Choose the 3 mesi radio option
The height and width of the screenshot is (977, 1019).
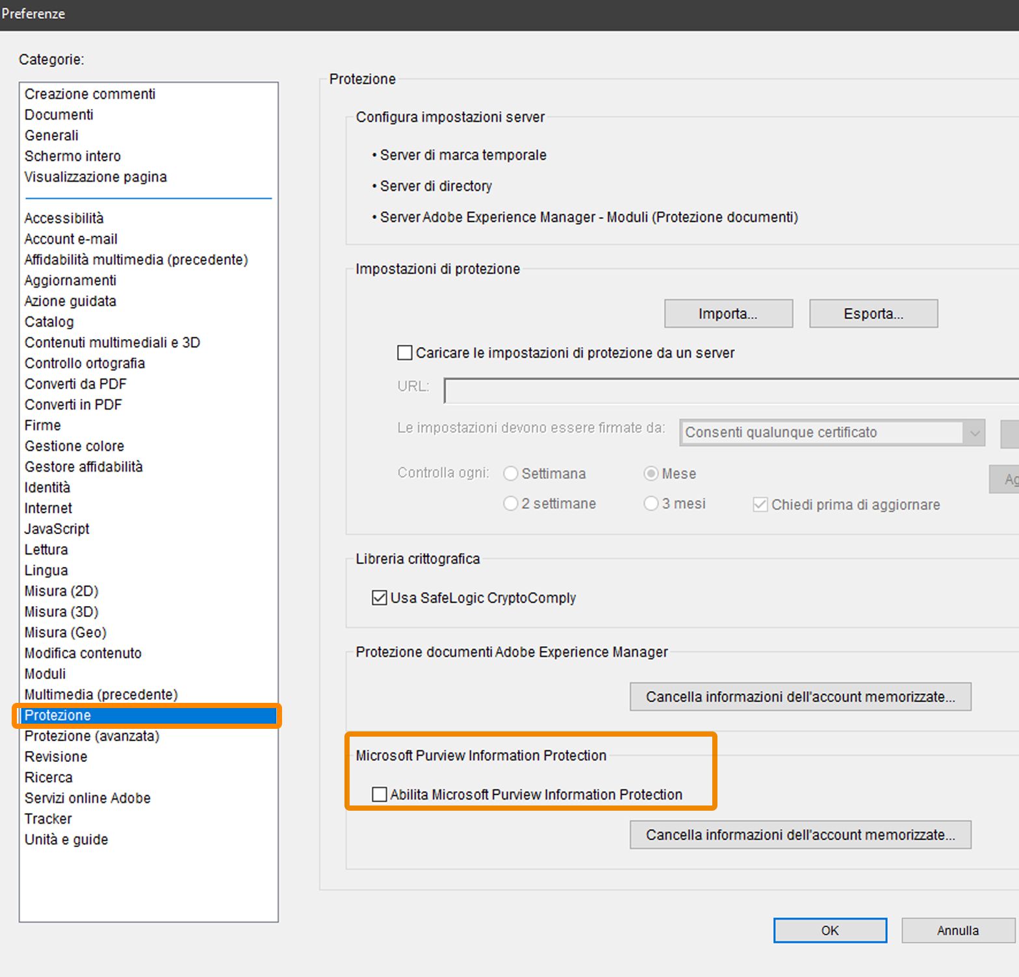tap(651, 503)
